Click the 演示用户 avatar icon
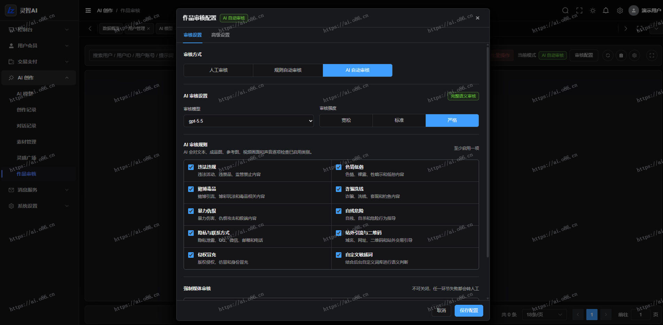This screenshot has height=325, width=663. click(634, 10)
